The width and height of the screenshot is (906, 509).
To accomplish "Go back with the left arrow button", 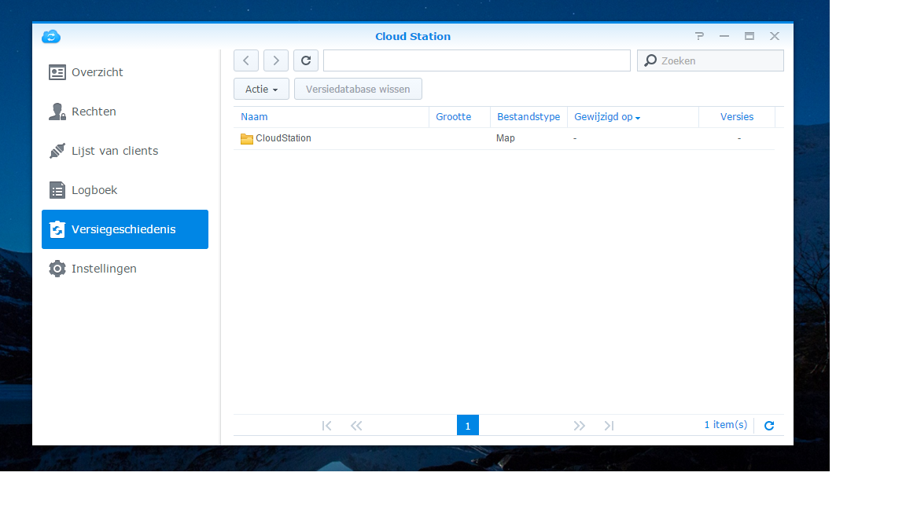I will click(246, 60).
